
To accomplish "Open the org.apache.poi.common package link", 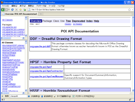I will tap(13, 30).
